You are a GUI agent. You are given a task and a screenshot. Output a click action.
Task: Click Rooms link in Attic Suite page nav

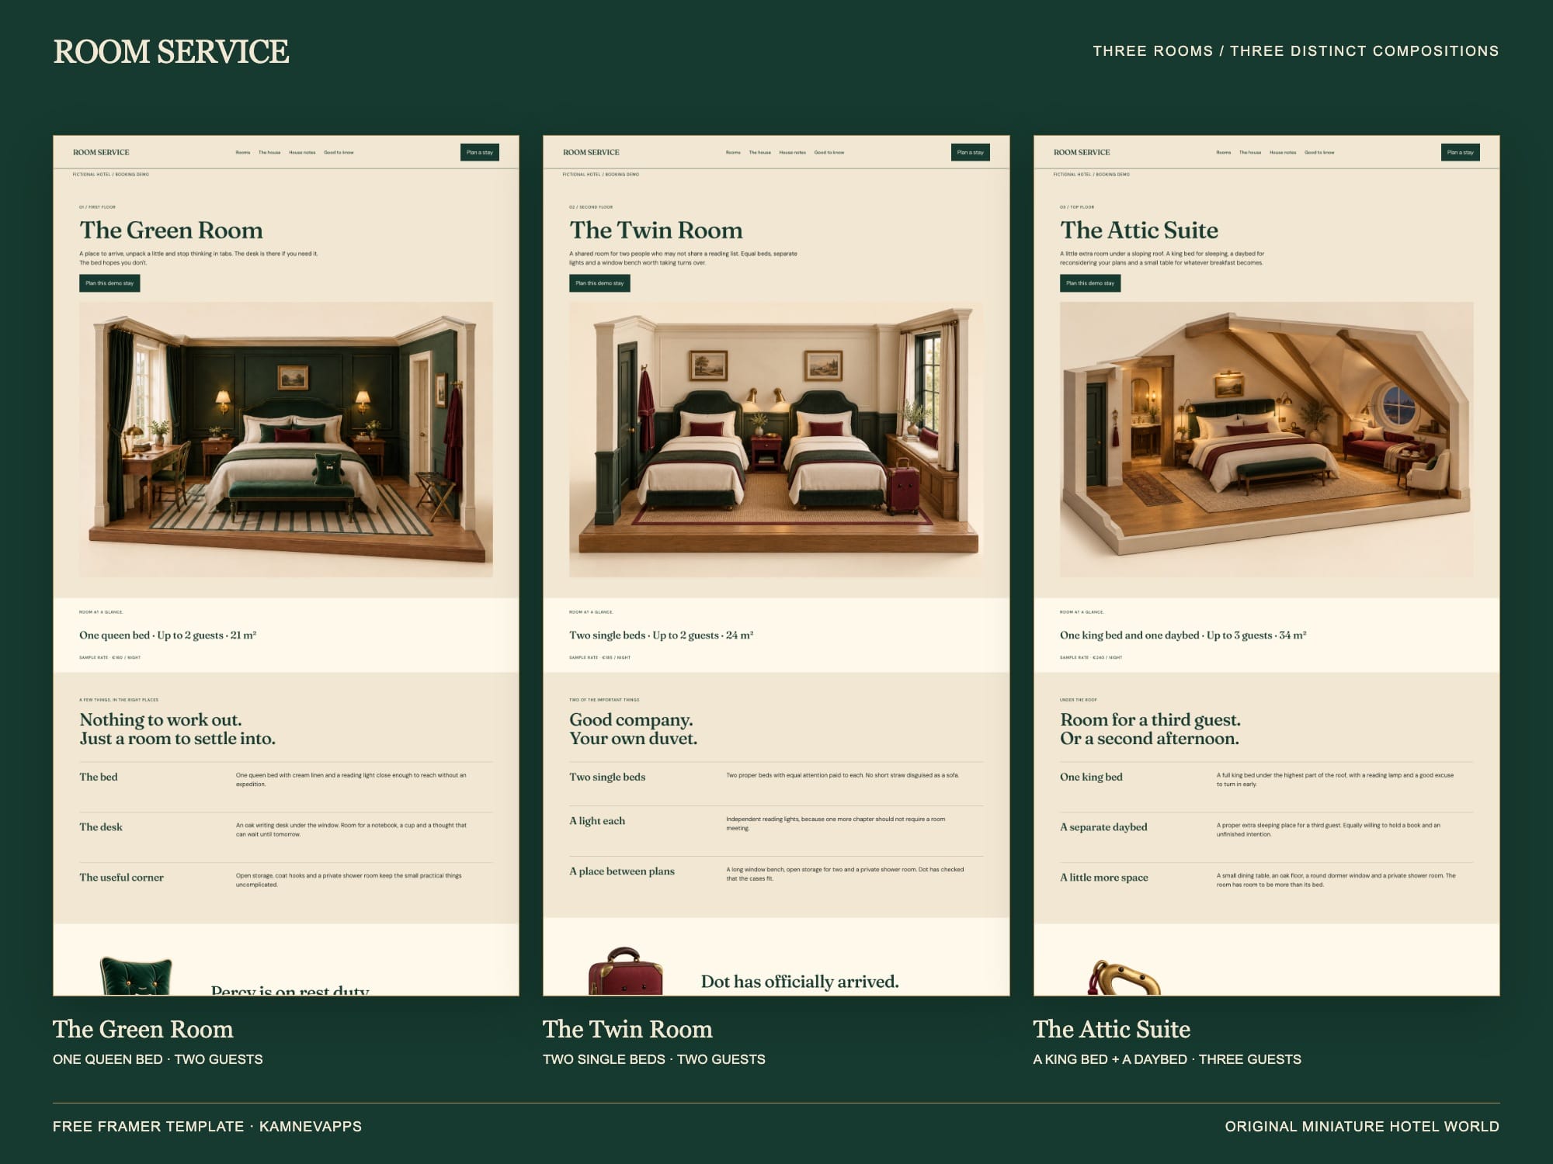coord(1224,153)
